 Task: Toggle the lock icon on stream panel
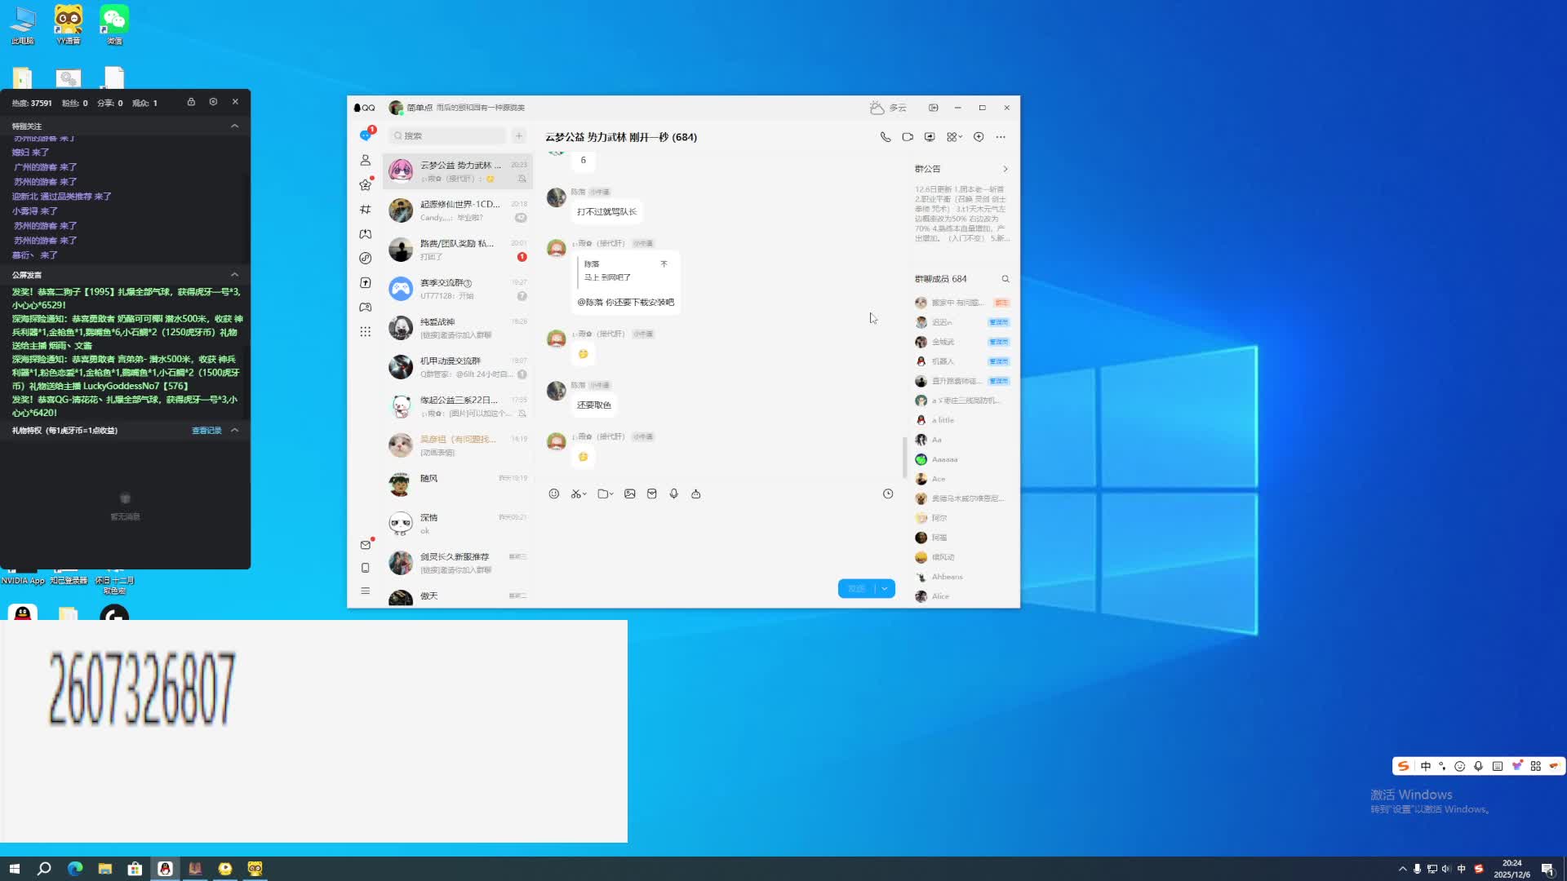click(x=191, y=102)
